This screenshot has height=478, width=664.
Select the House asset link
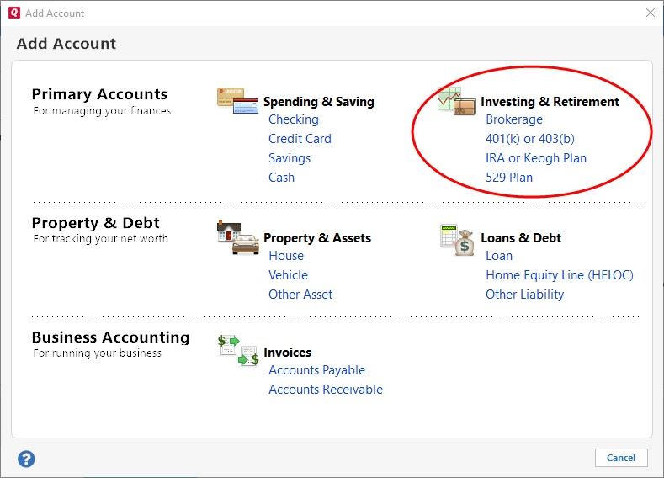tap(286, 256)
